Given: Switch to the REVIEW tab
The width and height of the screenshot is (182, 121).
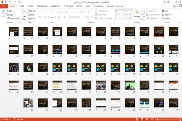Looking at the screenshot, I should pyautogui.click(x=79, y=6).
